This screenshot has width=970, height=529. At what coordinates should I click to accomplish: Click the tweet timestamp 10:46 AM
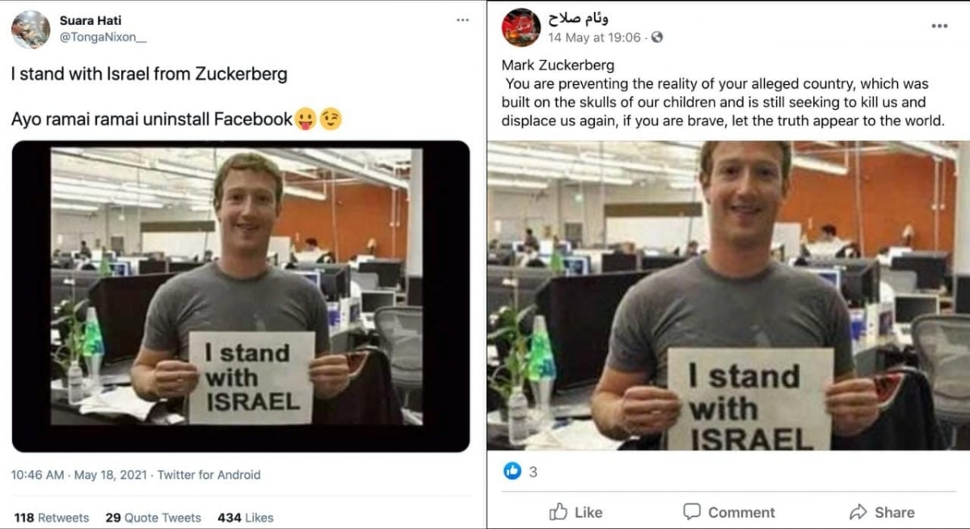(37, 475)
